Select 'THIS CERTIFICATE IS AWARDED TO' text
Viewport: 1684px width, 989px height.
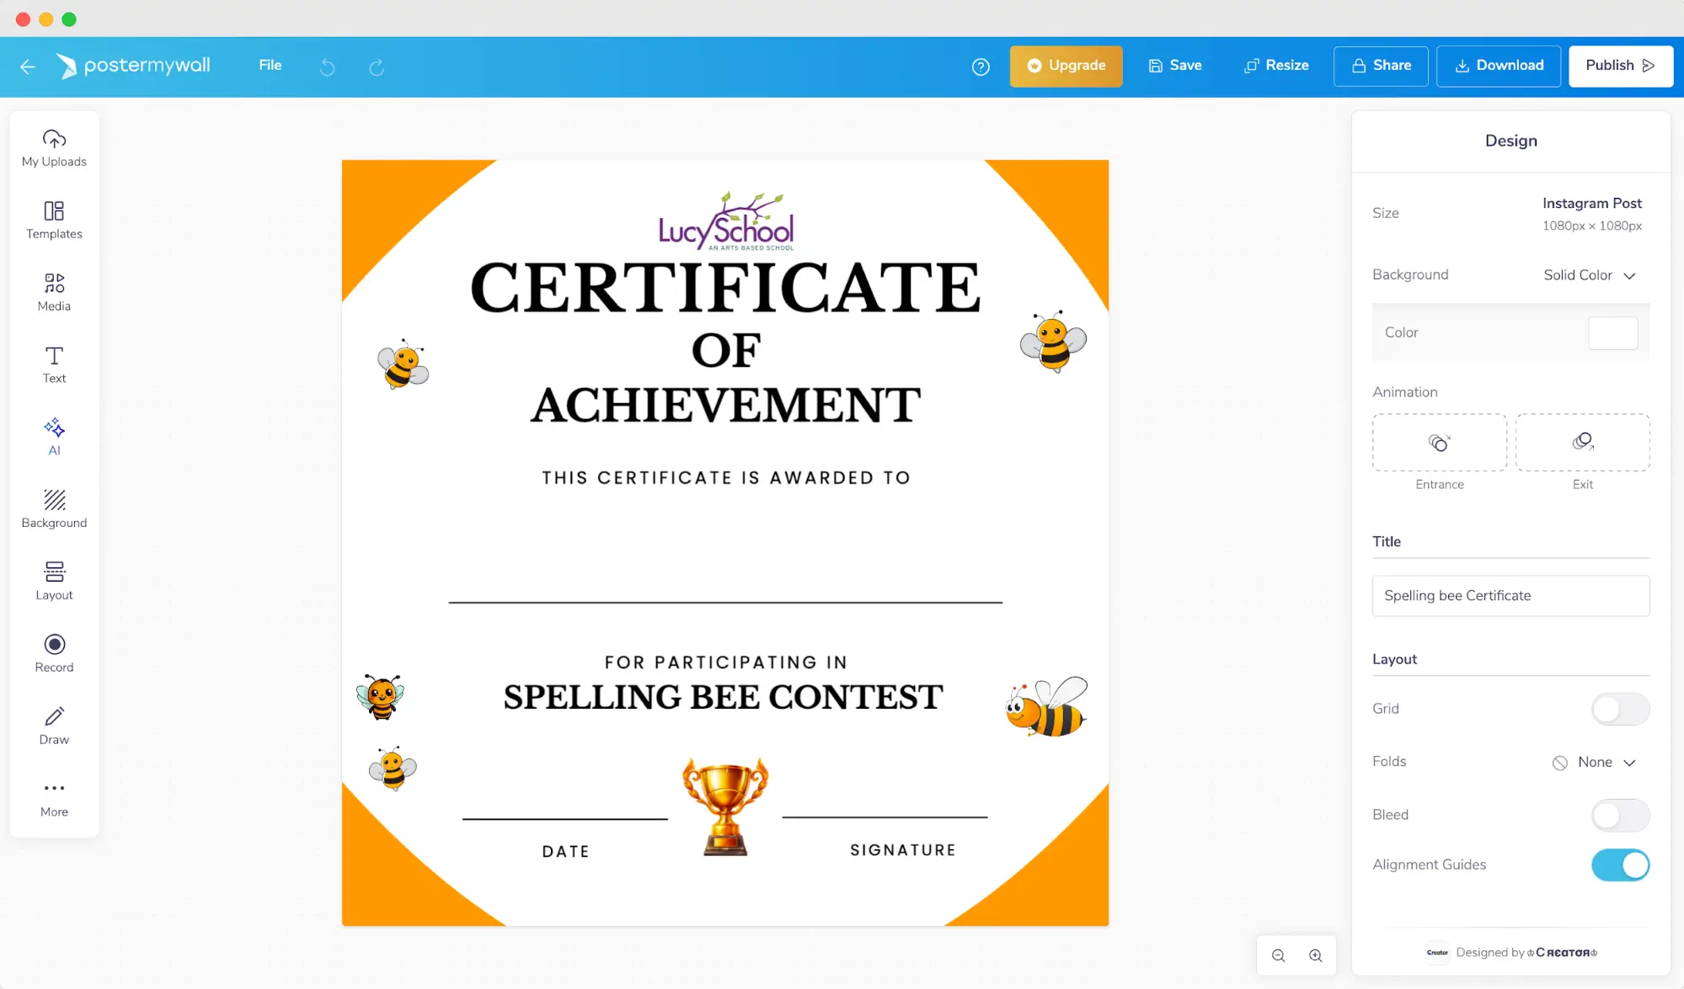(726, 478)
